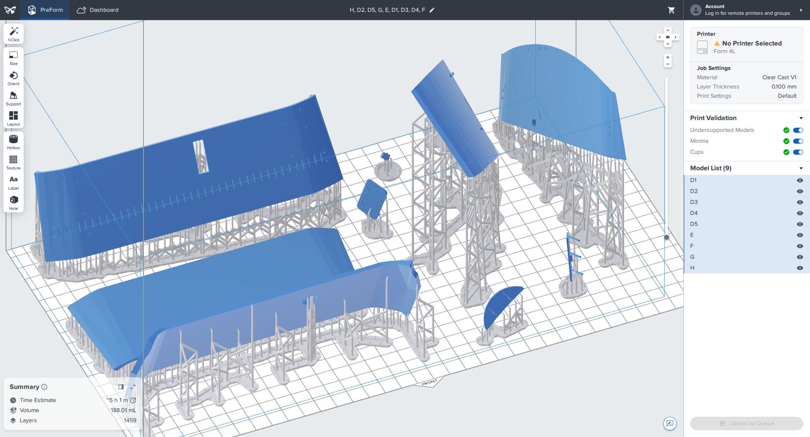Open the Size tool
Image resolution: width=810 pixels, height=437 pixels.
(13, 58)
